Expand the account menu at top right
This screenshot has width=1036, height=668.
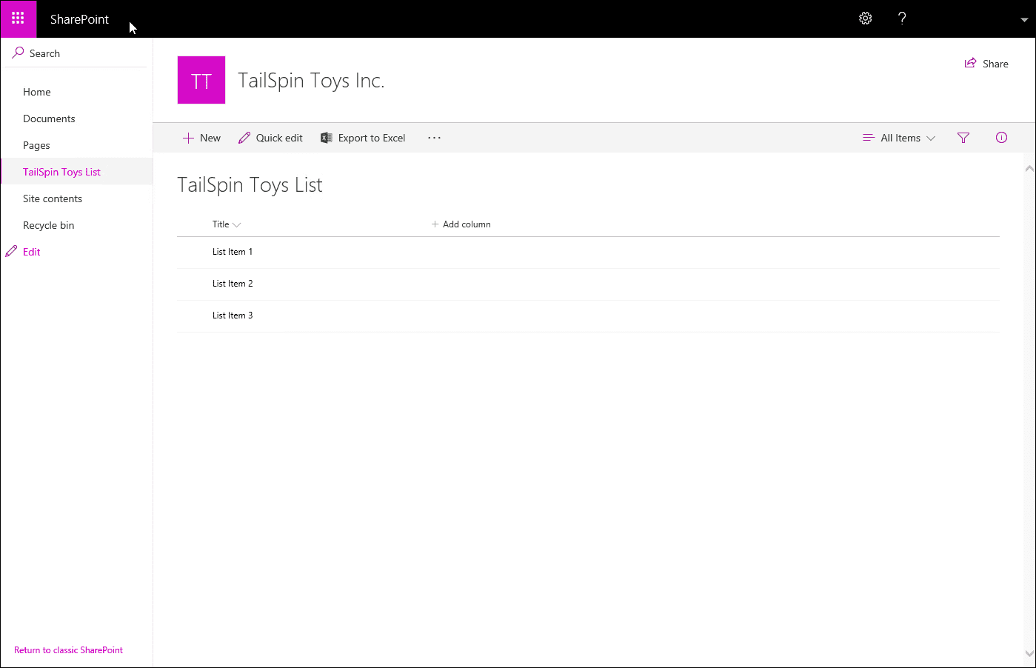click(x=1023, y=19)
